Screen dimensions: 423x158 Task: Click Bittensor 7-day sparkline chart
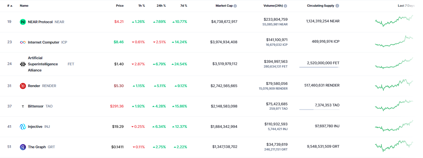pyautogui.click(x=394, y=105)
